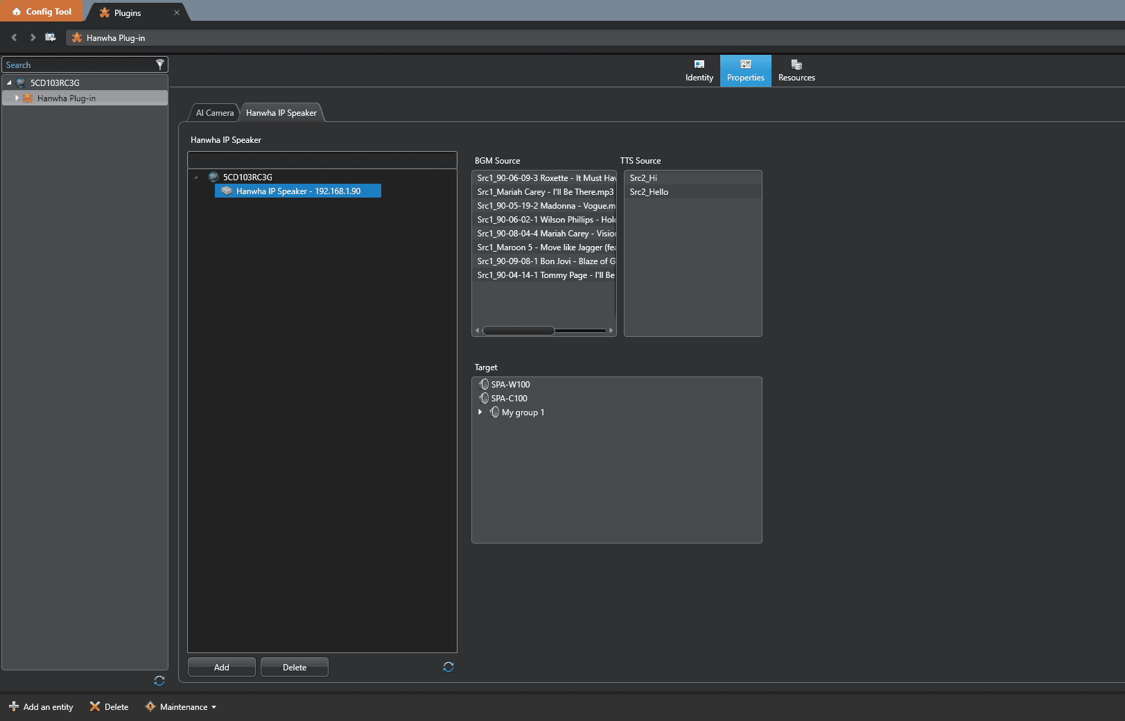Click the BGM Source horizontal scrollbar thumb
The width and height of the screenshot is (1125, 721).
(518, 331)
